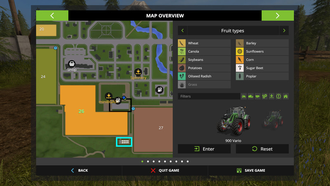Click the miniBGA unloading point icon
The width and height of the screenshot is (330, 186).
108,96
